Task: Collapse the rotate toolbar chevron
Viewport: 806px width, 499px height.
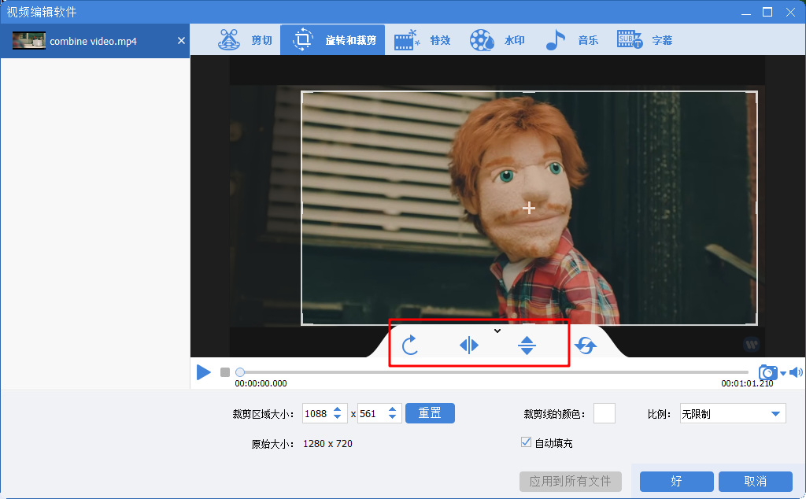Action: coord(497,331)
